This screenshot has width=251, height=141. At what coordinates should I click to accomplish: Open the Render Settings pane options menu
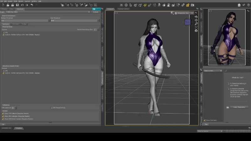[103, 9]
